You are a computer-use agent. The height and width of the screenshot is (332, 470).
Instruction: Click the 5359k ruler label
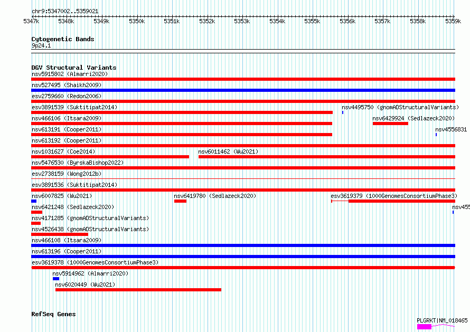453,21
